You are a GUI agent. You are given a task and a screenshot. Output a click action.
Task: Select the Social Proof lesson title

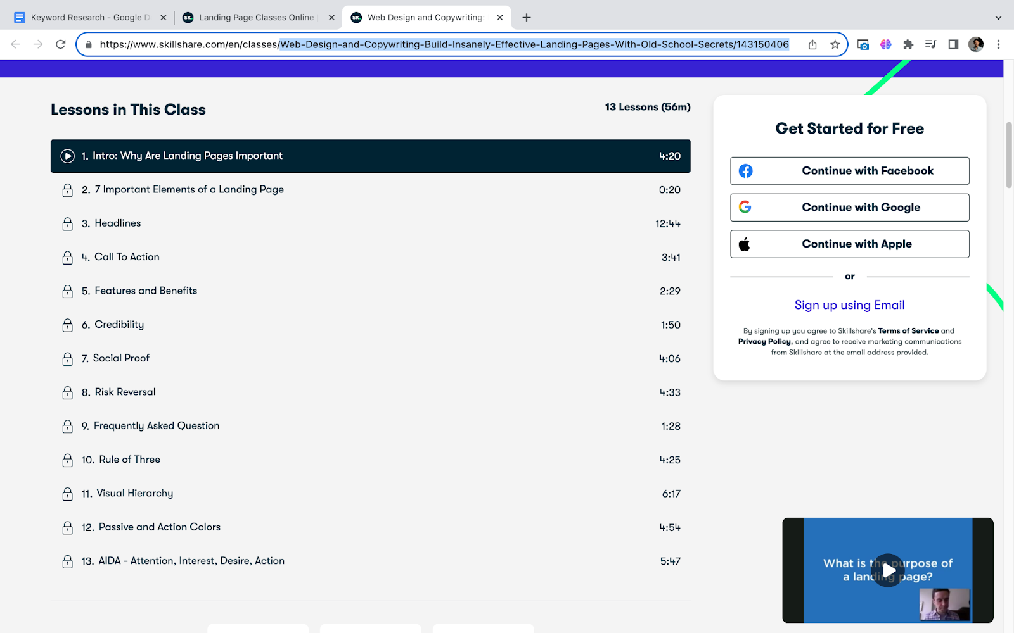point(121,358)
